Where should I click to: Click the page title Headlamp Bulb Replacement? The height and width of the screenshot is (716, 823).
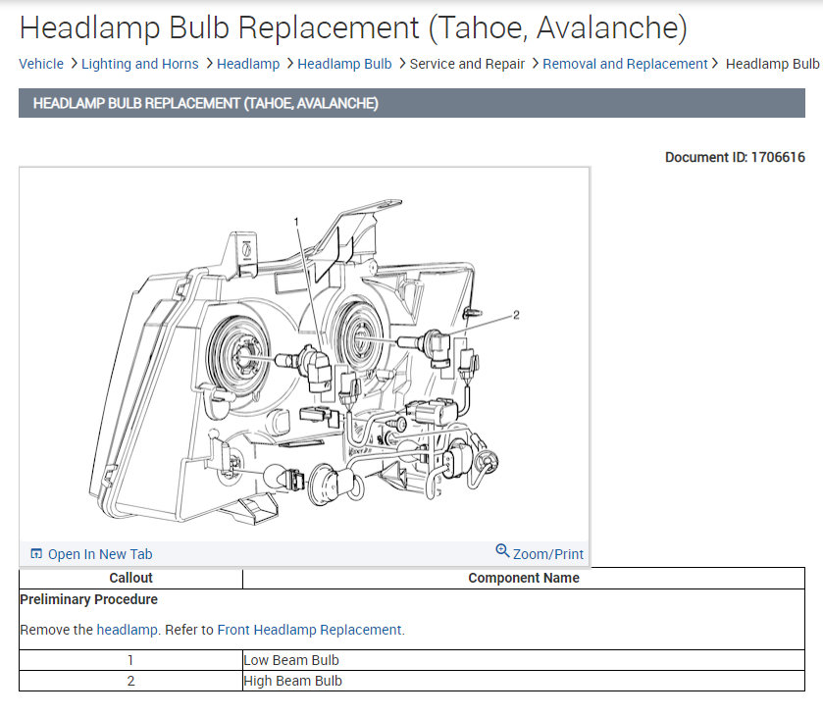coord(353,27)
